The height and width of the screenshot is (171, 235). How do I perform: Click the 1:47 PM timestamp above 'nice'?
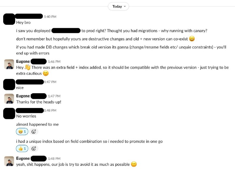tap(50, 82)
